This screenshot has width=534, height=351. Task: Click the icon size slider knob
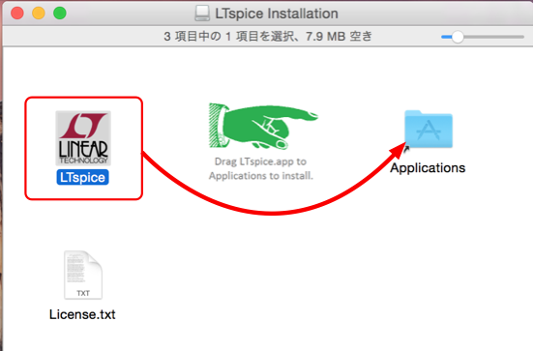coord(458,37)
